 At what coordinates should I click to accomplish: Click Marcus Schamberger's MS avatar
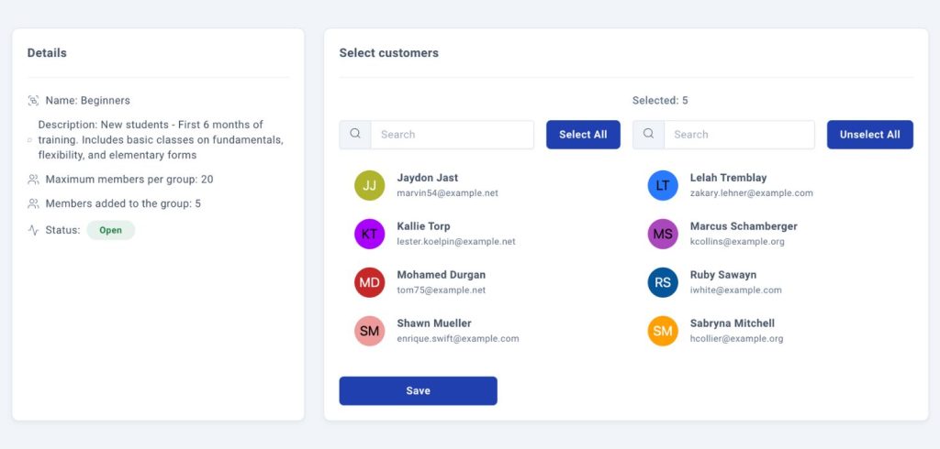pos(663,234)
